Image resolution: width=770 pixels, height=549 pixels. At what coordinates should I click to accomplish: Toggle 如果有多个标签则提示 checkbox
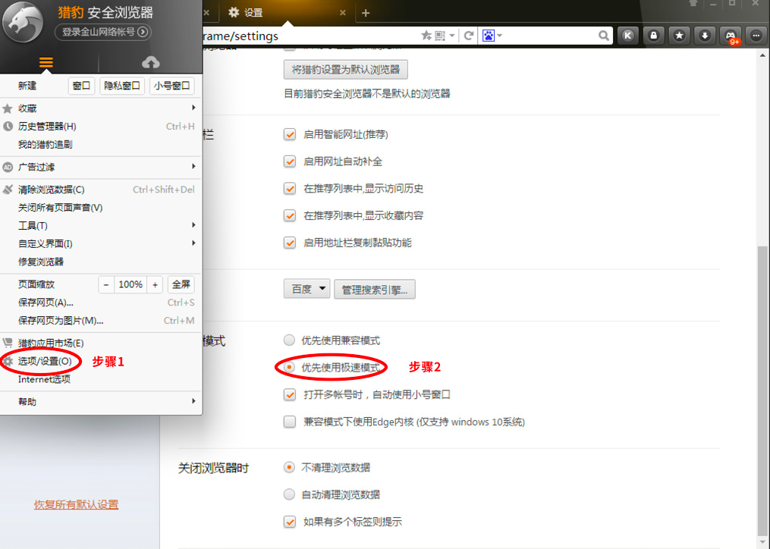click(x=290, y=522)
